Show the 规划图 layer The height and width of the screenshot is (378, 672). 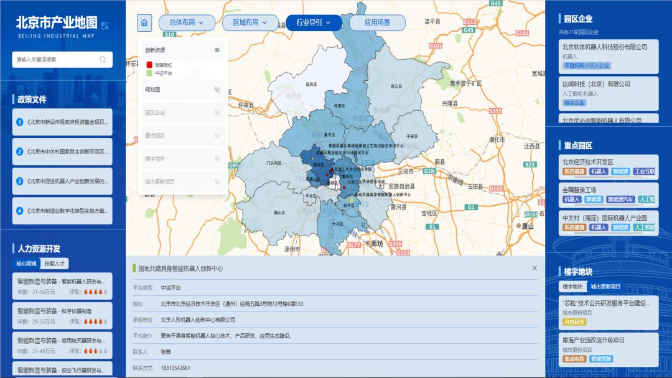tap(217, 90)
